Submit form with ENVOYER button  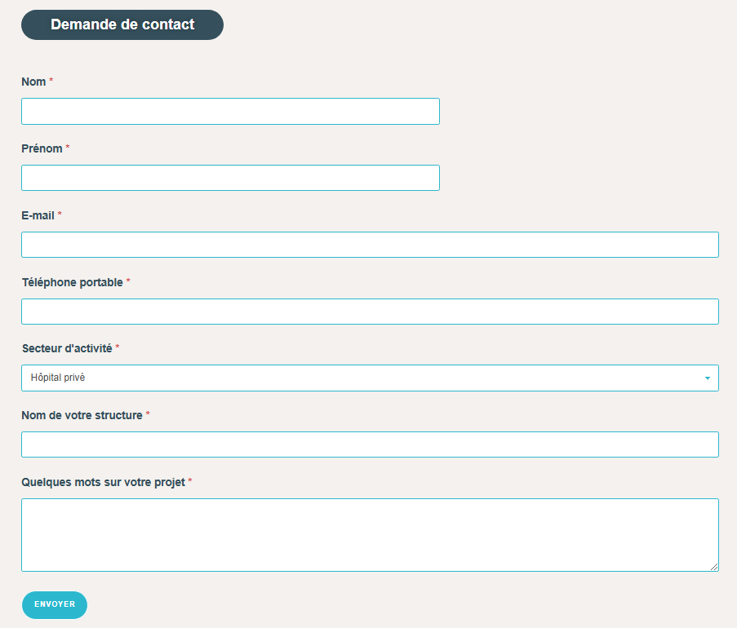coord(55,605)
